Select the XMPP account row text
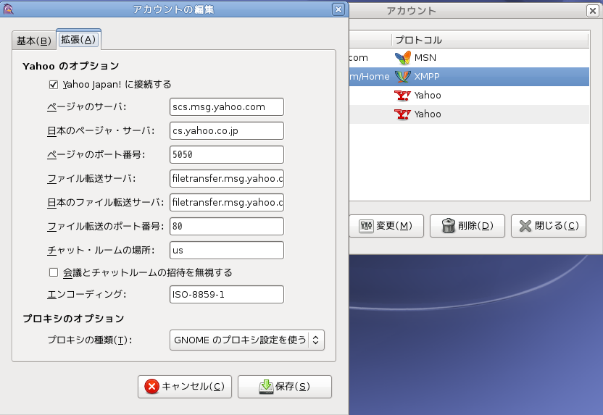This screenshot has height=415, width=603. (x=426, y=77)
